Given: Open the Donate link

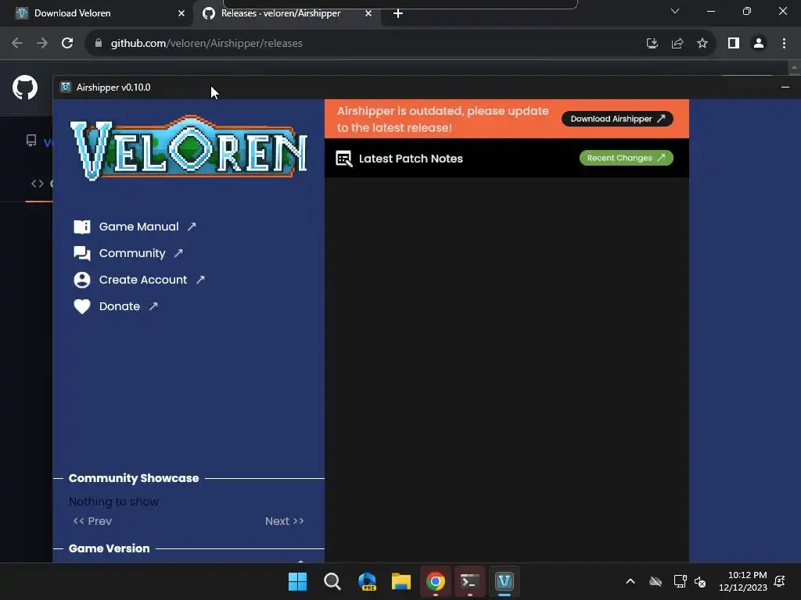Looking at the screenshot, I should (x=120, y=306).
